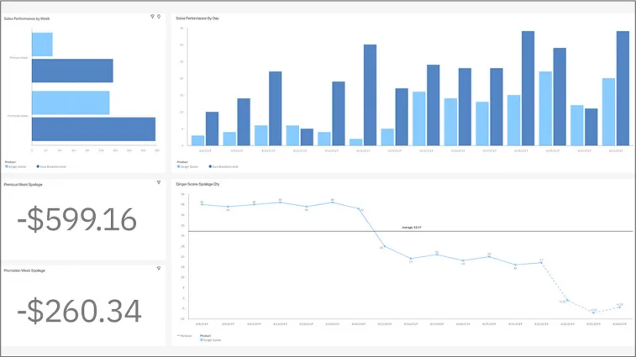The width and height of the screenshot is (636, 357).
Task: Click the rightmost icon in Sales Performance by Week header
Action: coord(159,17)
